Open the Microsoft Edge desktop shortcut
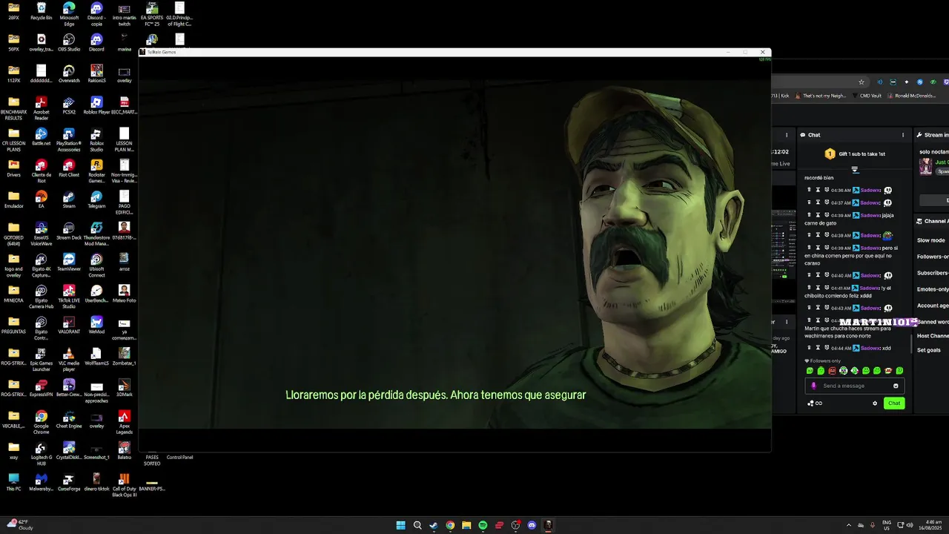The image size is (949, 534). pyautogui.click(x=68, y=13)
